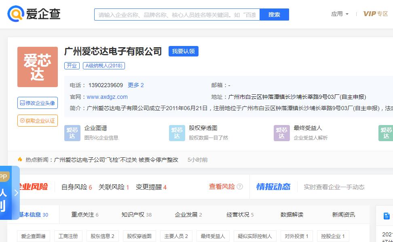The width and height of the screenshot is (393, 242).
Task: Click into the company search input field
Action: [177, 15]
